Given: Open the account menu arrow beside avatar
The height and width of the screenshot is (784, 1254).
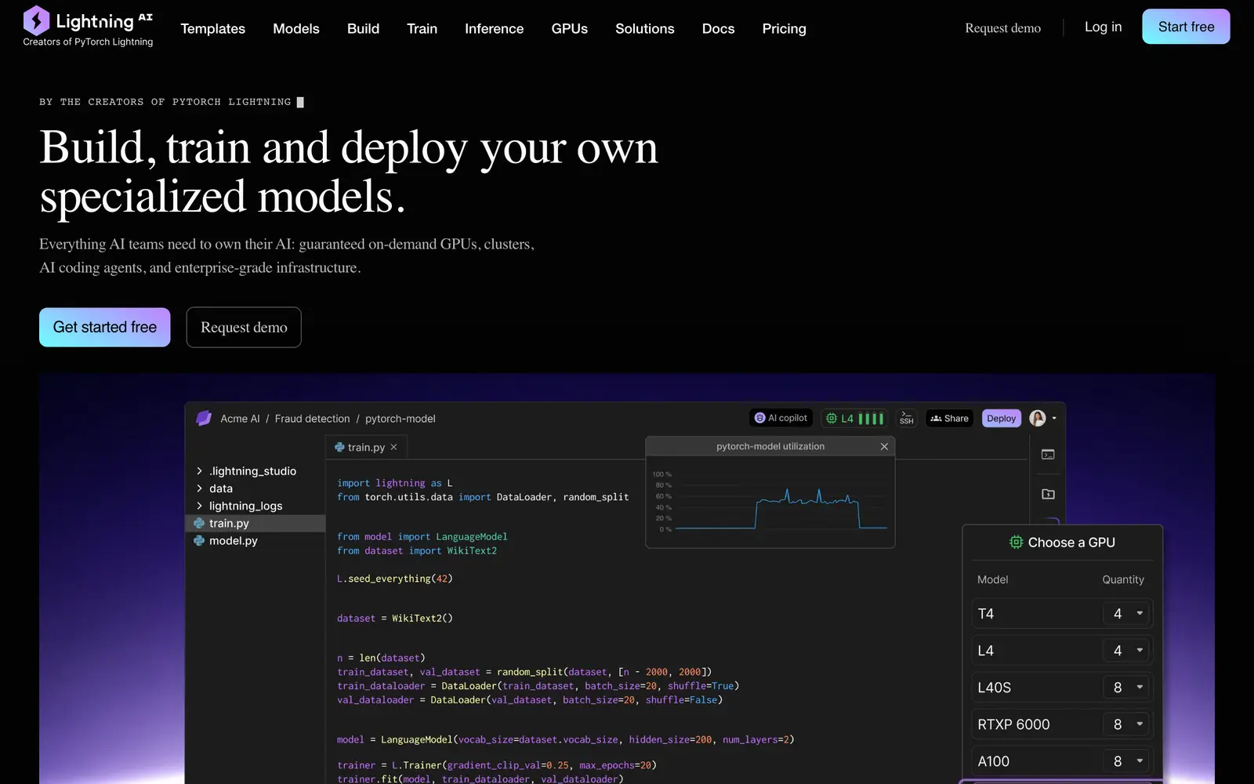Looking at the screenshot, I should [x=1054, y=419].
